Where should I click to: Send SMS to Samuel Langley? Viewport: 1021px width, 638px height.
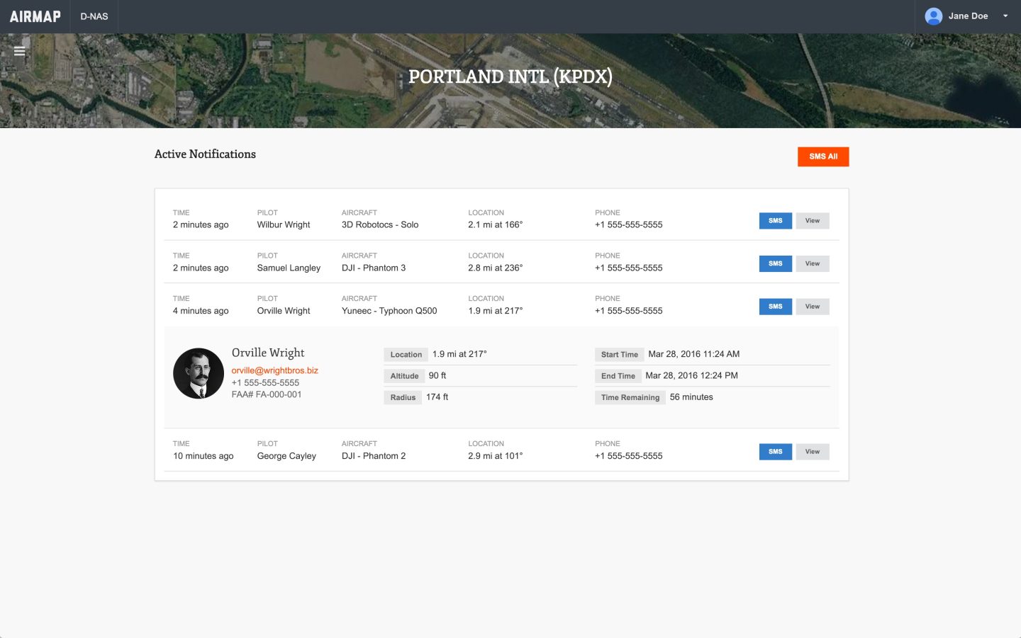(775, 263)
